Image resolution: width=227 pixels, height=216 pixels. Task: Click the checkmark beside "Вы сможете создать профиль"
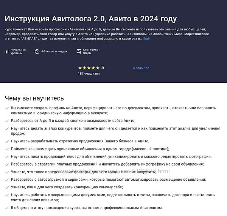point(7,108)
